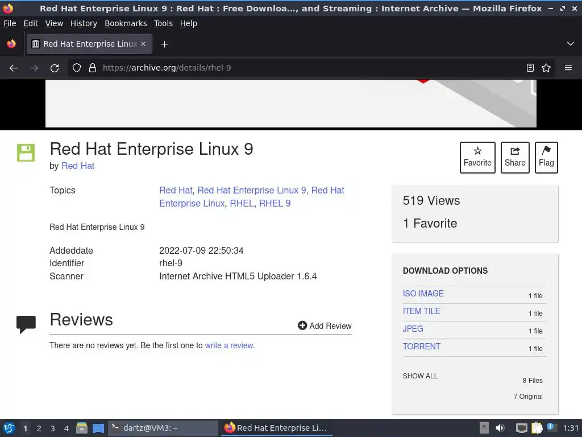Viewport: 582px width, 437px height.
Task: Open the Edit menu
Action: pyautogui.click(x=31, y=23)
